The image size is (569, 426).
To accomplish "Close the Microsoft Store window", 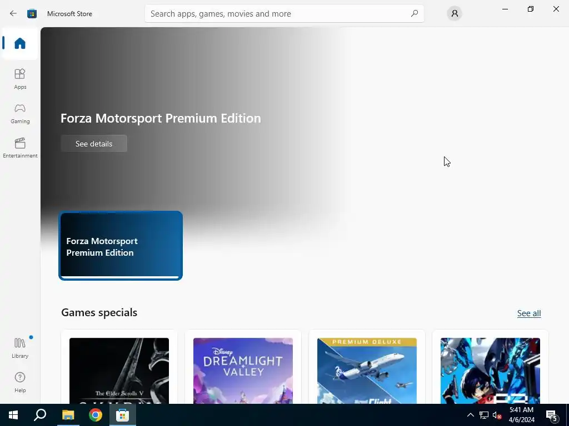I will pyautogui.click(x=556, y=9).
